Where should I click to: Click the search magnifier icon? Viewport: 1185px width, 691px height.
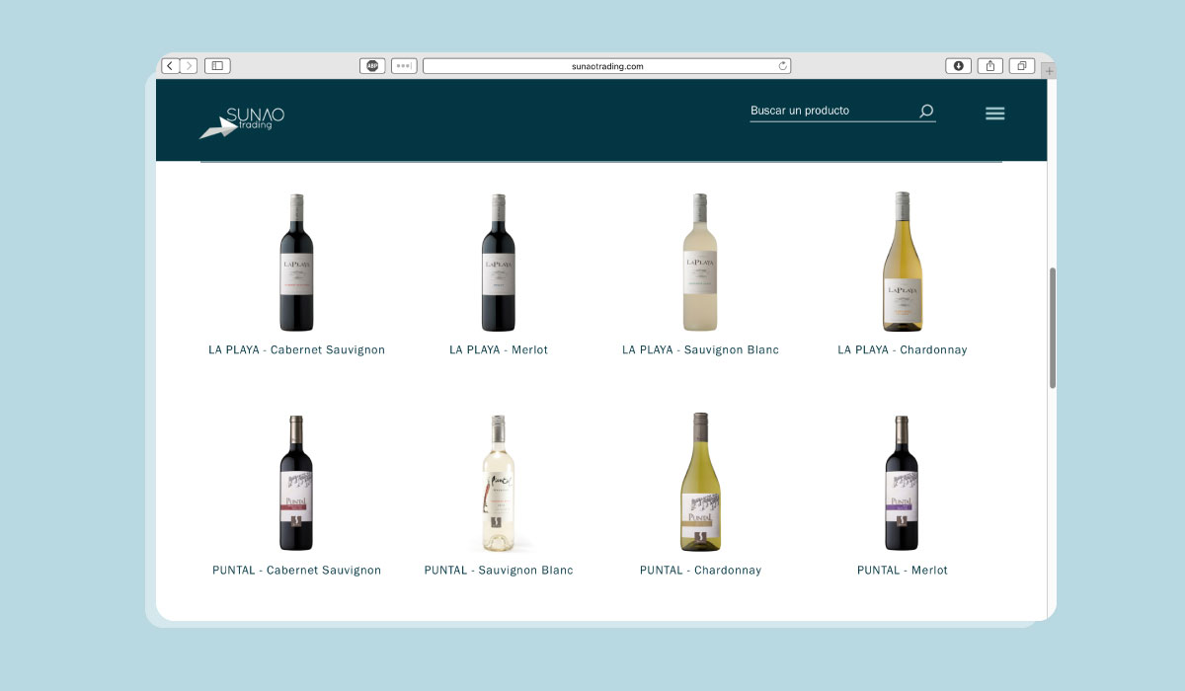(926, 112)
